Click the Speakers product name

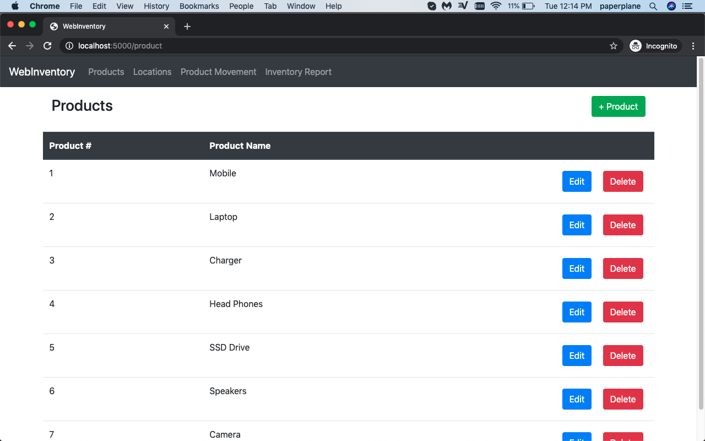228,391
